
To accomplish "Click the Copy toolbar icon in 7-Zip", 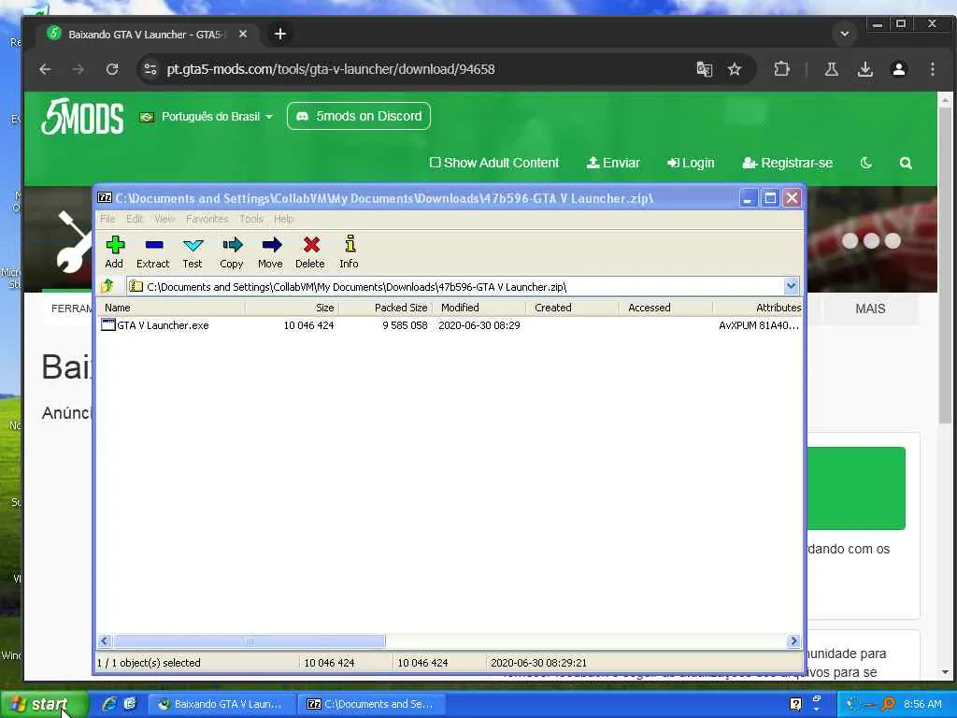I will point(232,251).
